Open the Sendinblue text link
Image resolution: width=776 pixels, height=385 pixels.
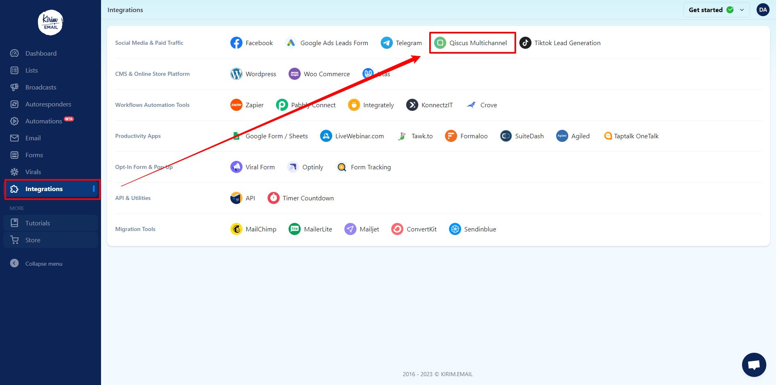coord(480,229)
